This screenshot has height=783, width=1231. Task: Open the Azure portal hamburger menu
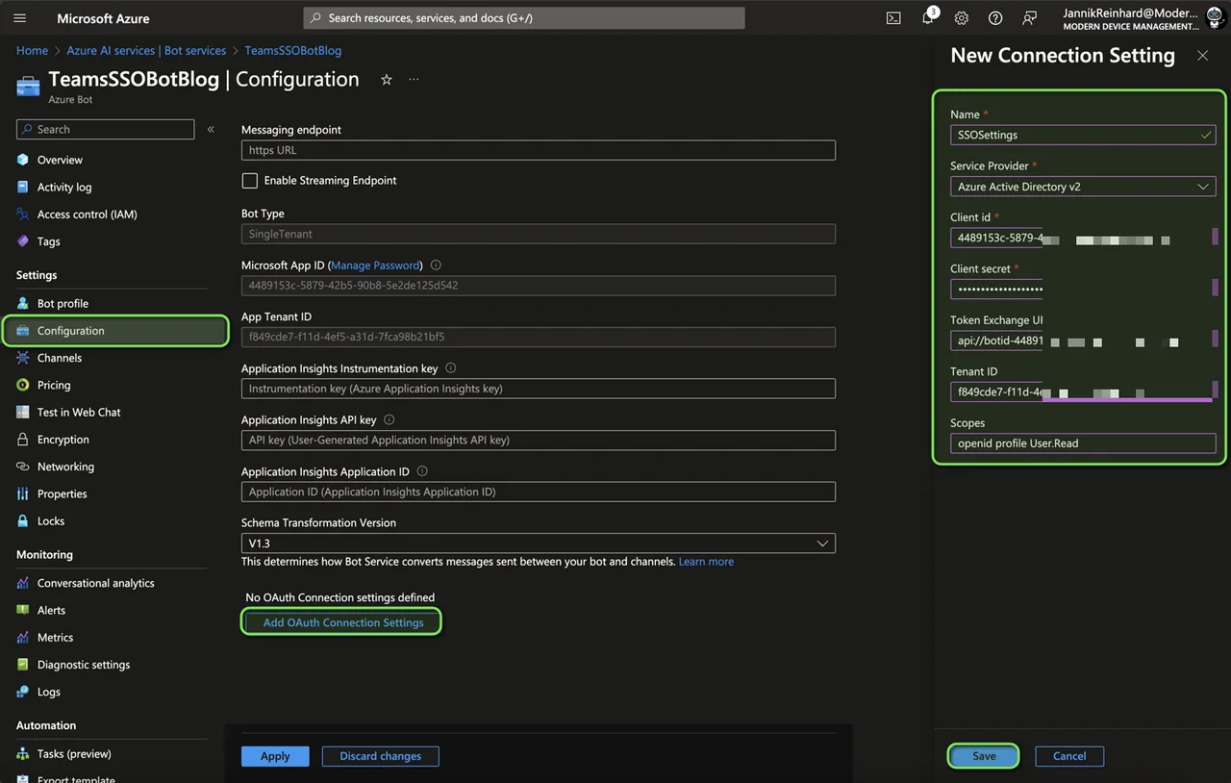(20, 18)
